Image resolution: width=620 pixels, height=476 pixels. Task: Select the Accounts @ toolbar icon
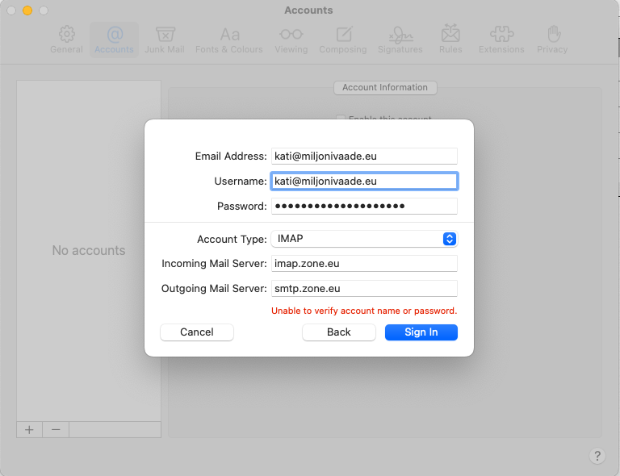[x=114, y=40]
